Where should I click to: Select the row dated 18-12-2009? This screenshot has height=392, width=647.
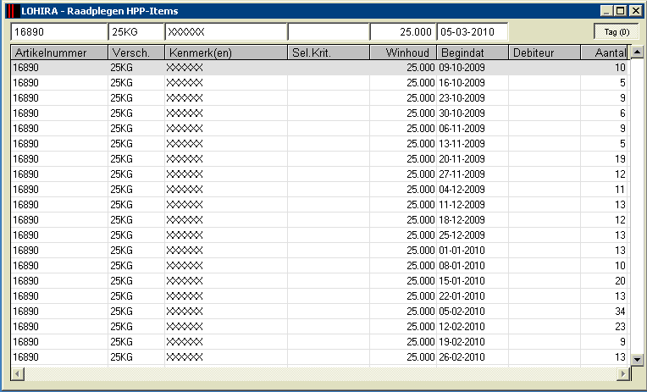pos(319,220)
